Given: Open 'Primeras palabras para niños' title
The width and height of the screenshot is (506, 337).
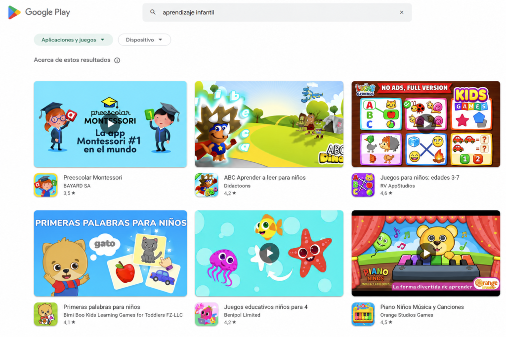Looking at the screenshot, I should click(102, 307).
